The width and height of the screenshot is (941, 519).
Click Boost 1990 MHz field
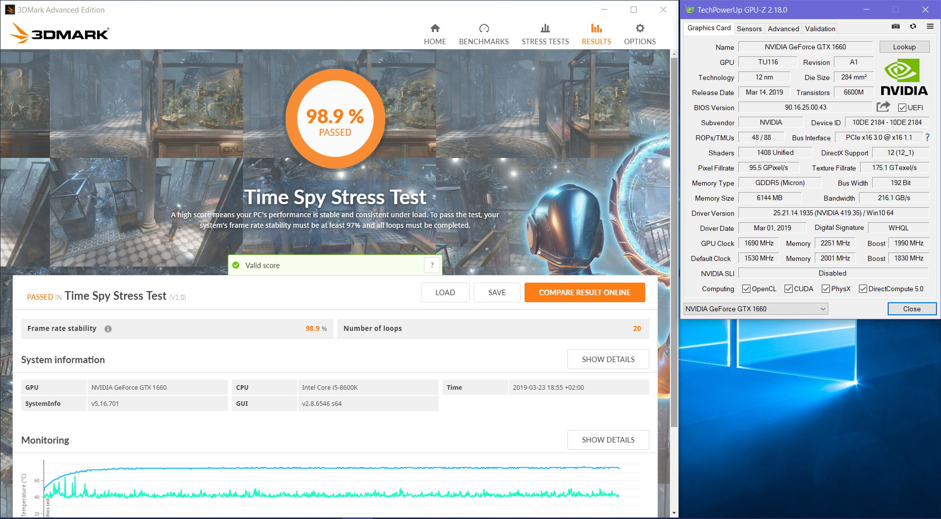click(908, 243)
